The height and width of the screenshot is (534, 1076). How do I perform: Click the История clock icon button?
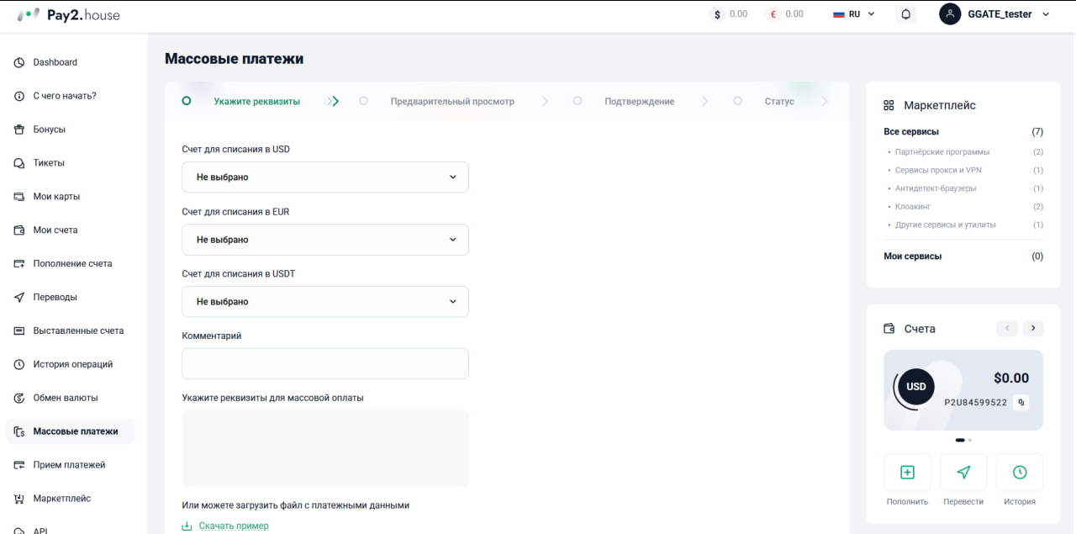click(x=1020, y=473)
